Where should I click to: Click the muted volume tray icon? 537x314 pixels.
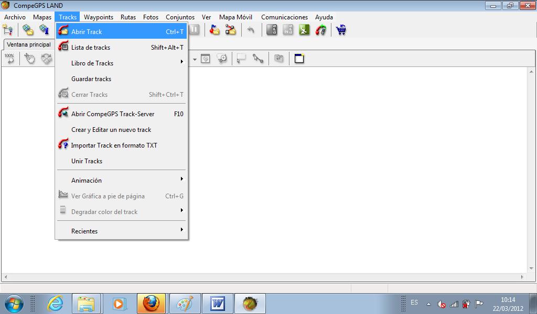441,304
